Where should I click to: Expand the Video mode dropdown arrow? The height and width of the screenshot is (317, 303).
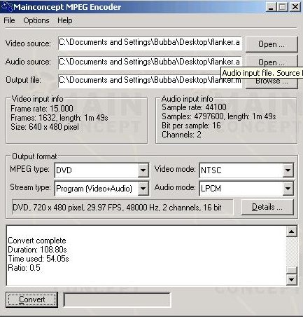point(288,170)
